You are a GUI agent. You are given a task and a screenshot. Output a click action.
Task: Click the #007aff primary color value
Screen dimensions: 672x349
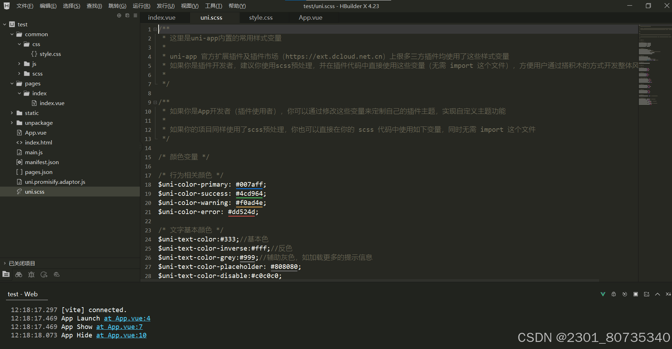click(249, 185)
